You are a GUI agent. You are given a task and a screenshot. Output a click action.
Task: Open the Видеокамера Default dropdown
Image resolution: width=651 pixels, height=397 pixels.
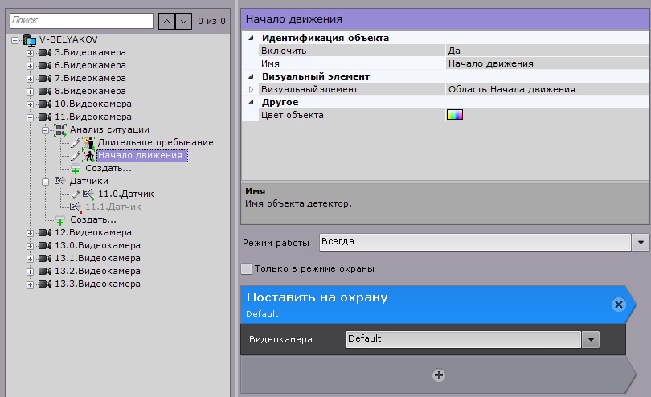(592, 340)
